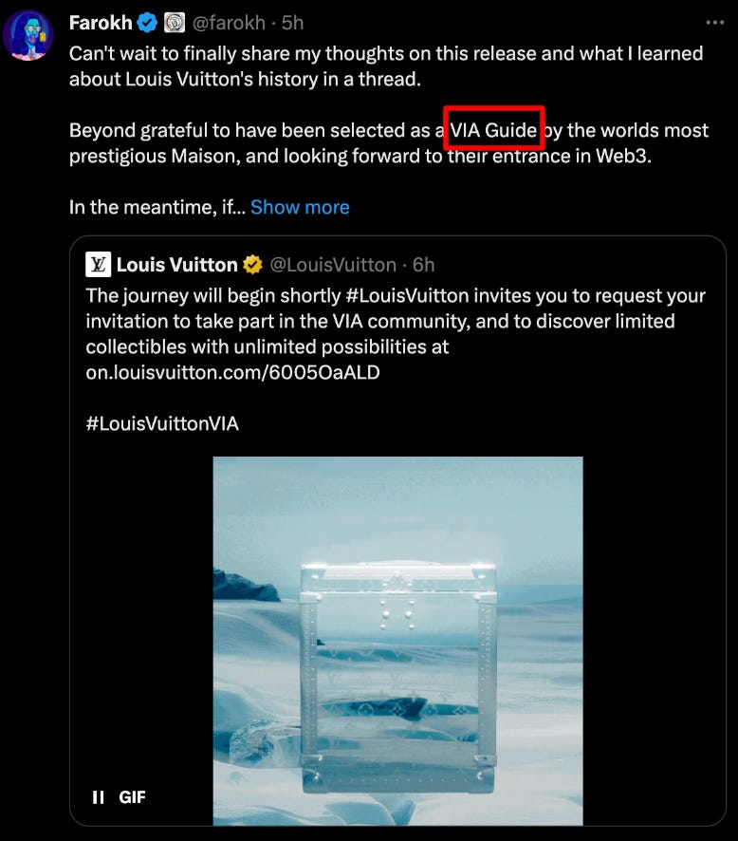Open Farokh's profile avatar
The width and height of the screenshot is (738, 841).
point(28,35)
